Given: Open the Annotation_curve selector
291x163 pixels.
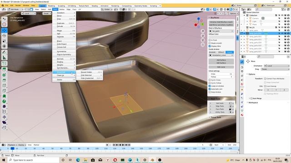Looking at the screenshot, I should click(x=221, y=55).
